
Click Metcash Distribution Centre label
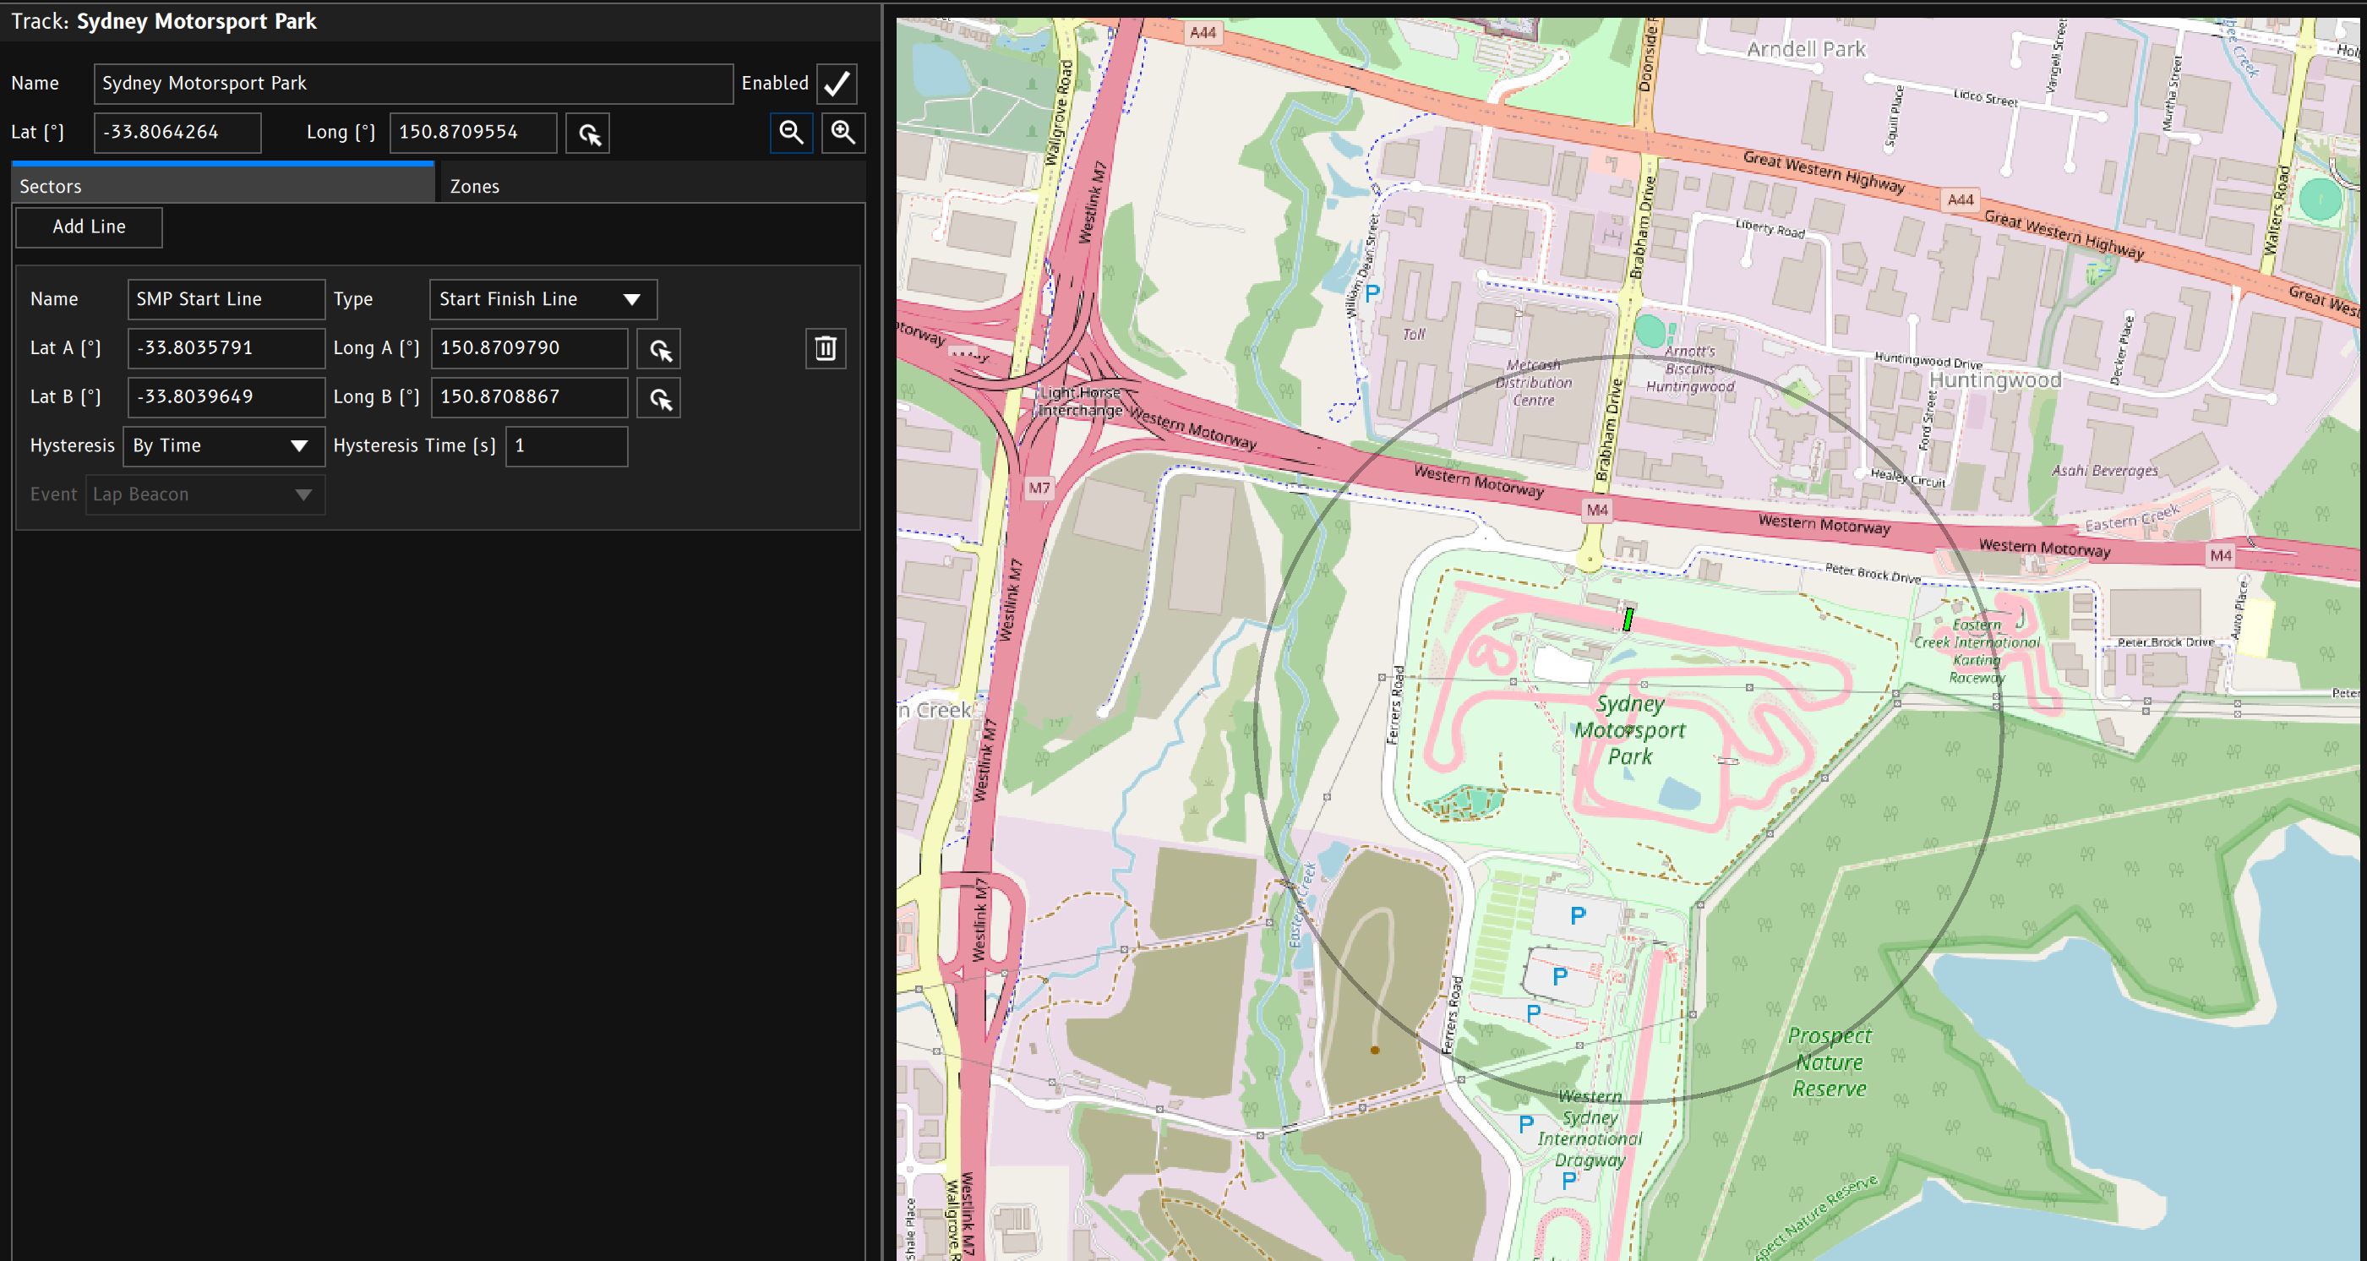[1533, 382]
